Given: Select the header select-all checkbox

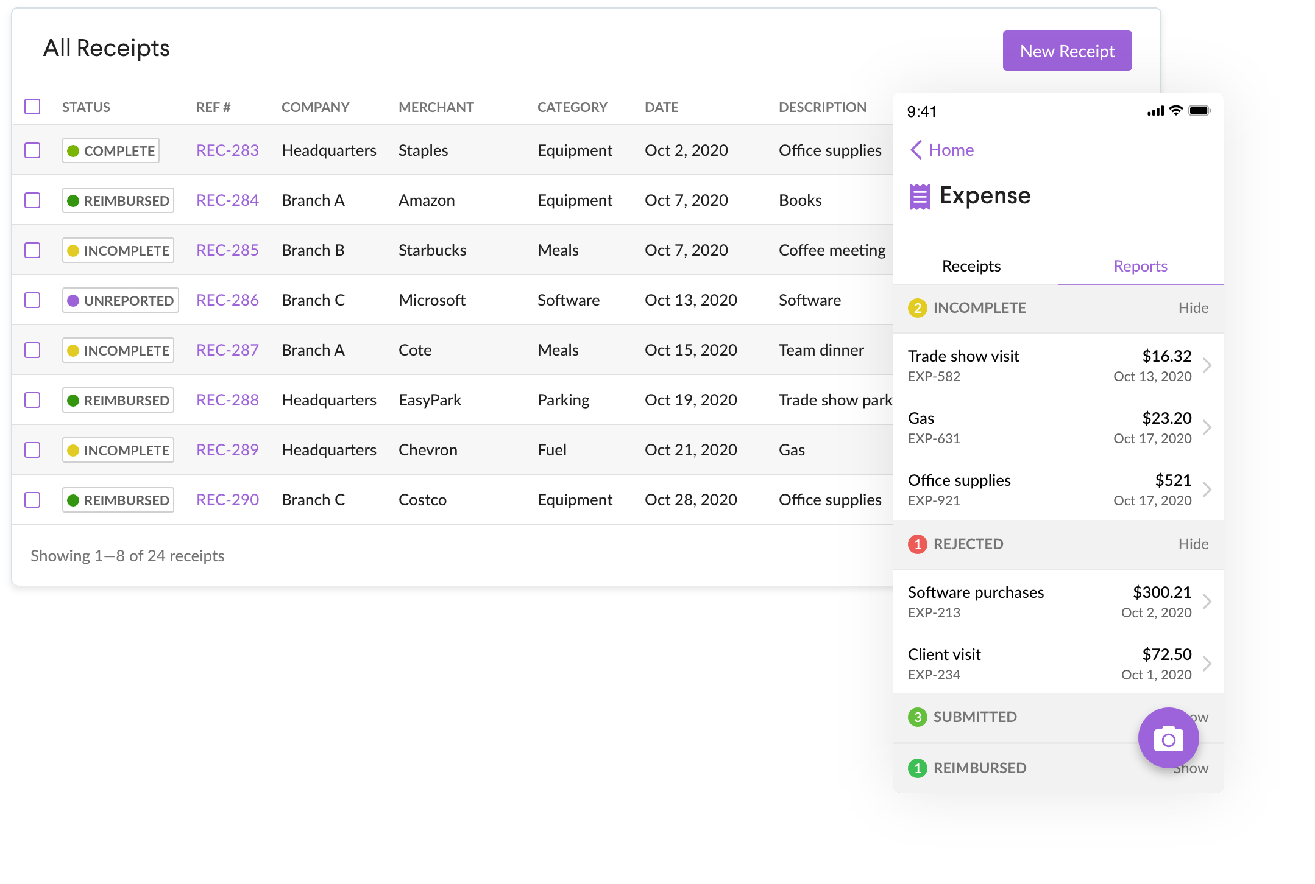Looking at the screenshot, I should (x=32, y=107).
